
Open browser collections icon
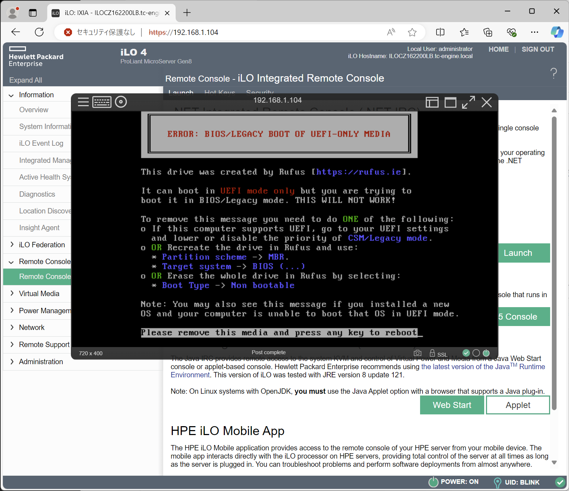point(488,32)
